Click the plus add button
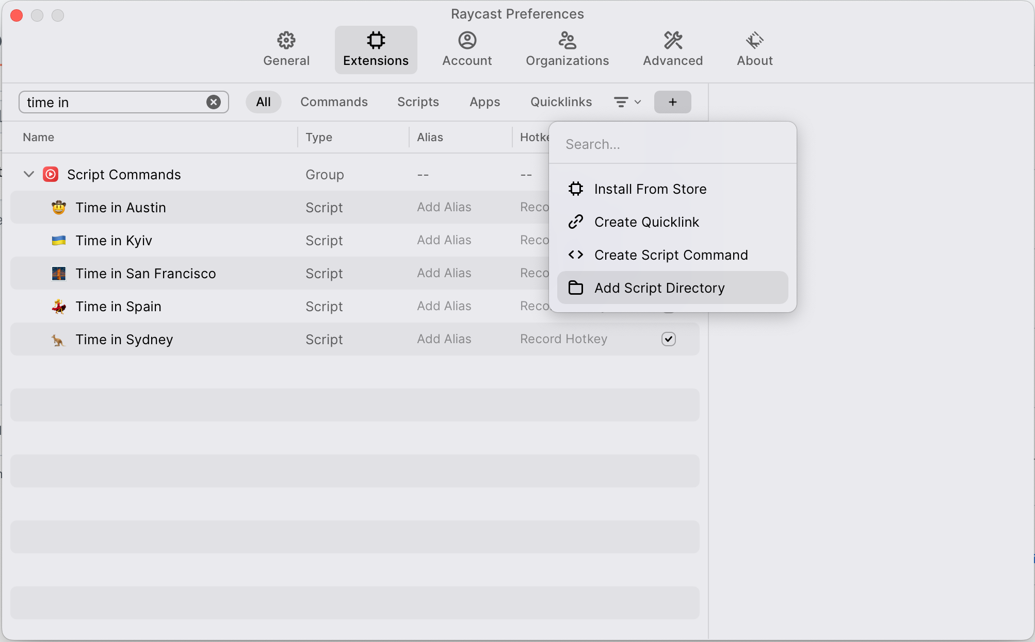 [672, 102]
